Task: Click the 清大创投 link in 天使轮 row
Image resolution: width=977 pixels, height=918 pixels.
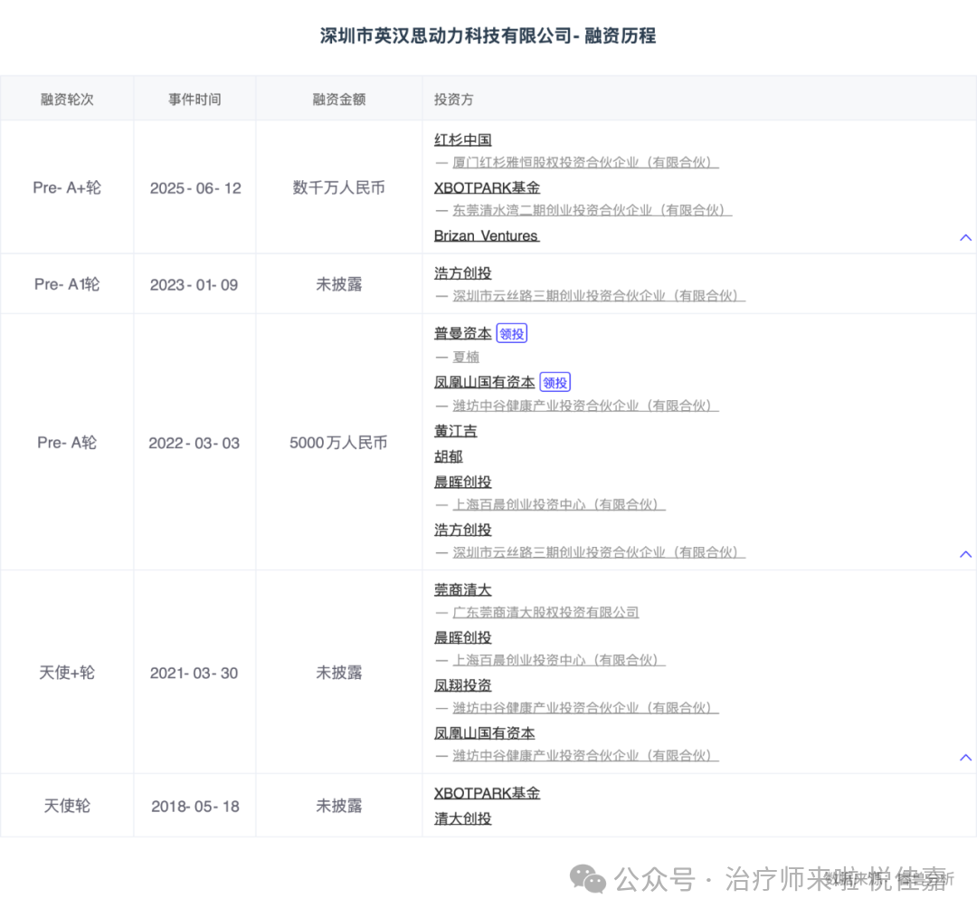Action: (462, 818)
